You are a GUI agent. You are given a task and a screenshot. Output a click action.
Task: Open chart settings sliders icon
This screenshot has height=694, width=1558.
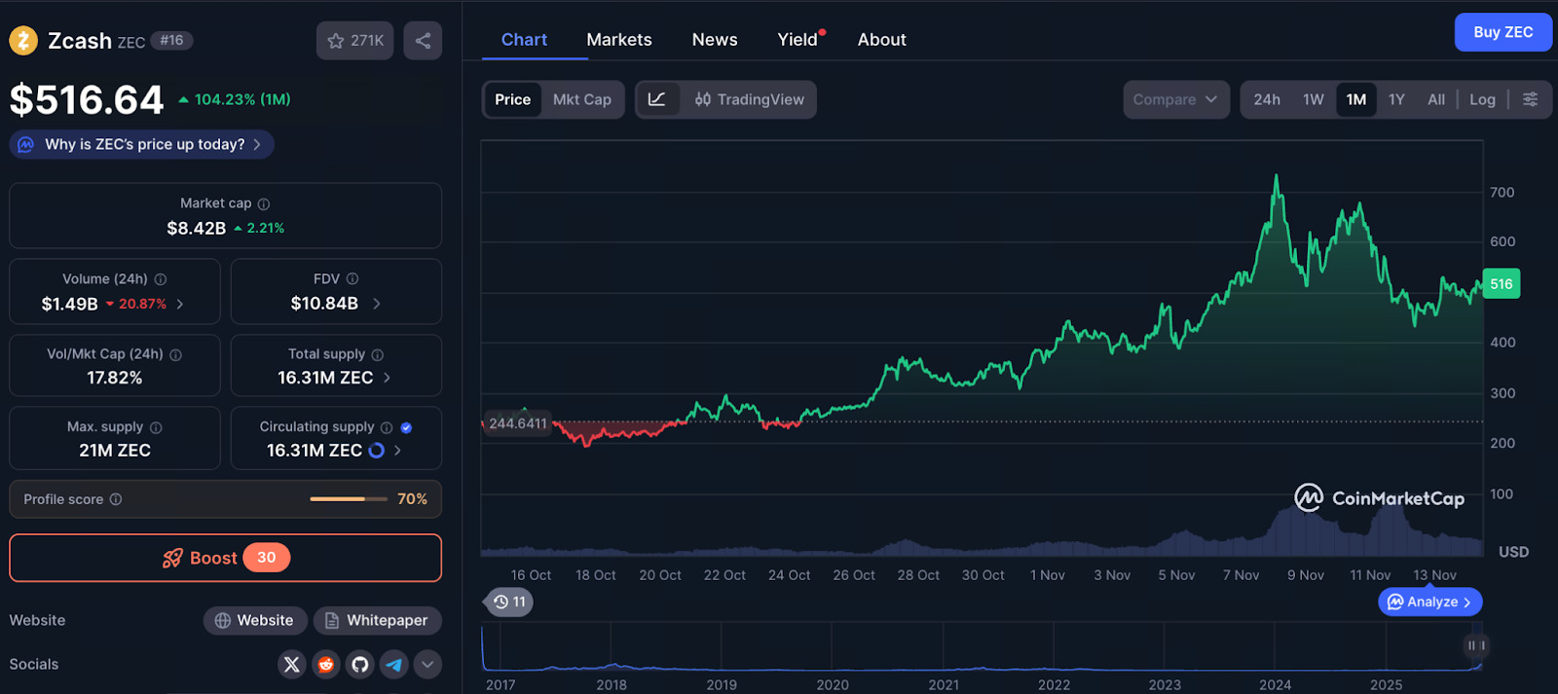point(1530,99)
